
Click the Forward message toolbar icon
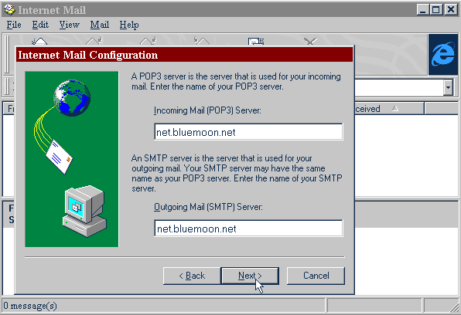tap(202, 41)
